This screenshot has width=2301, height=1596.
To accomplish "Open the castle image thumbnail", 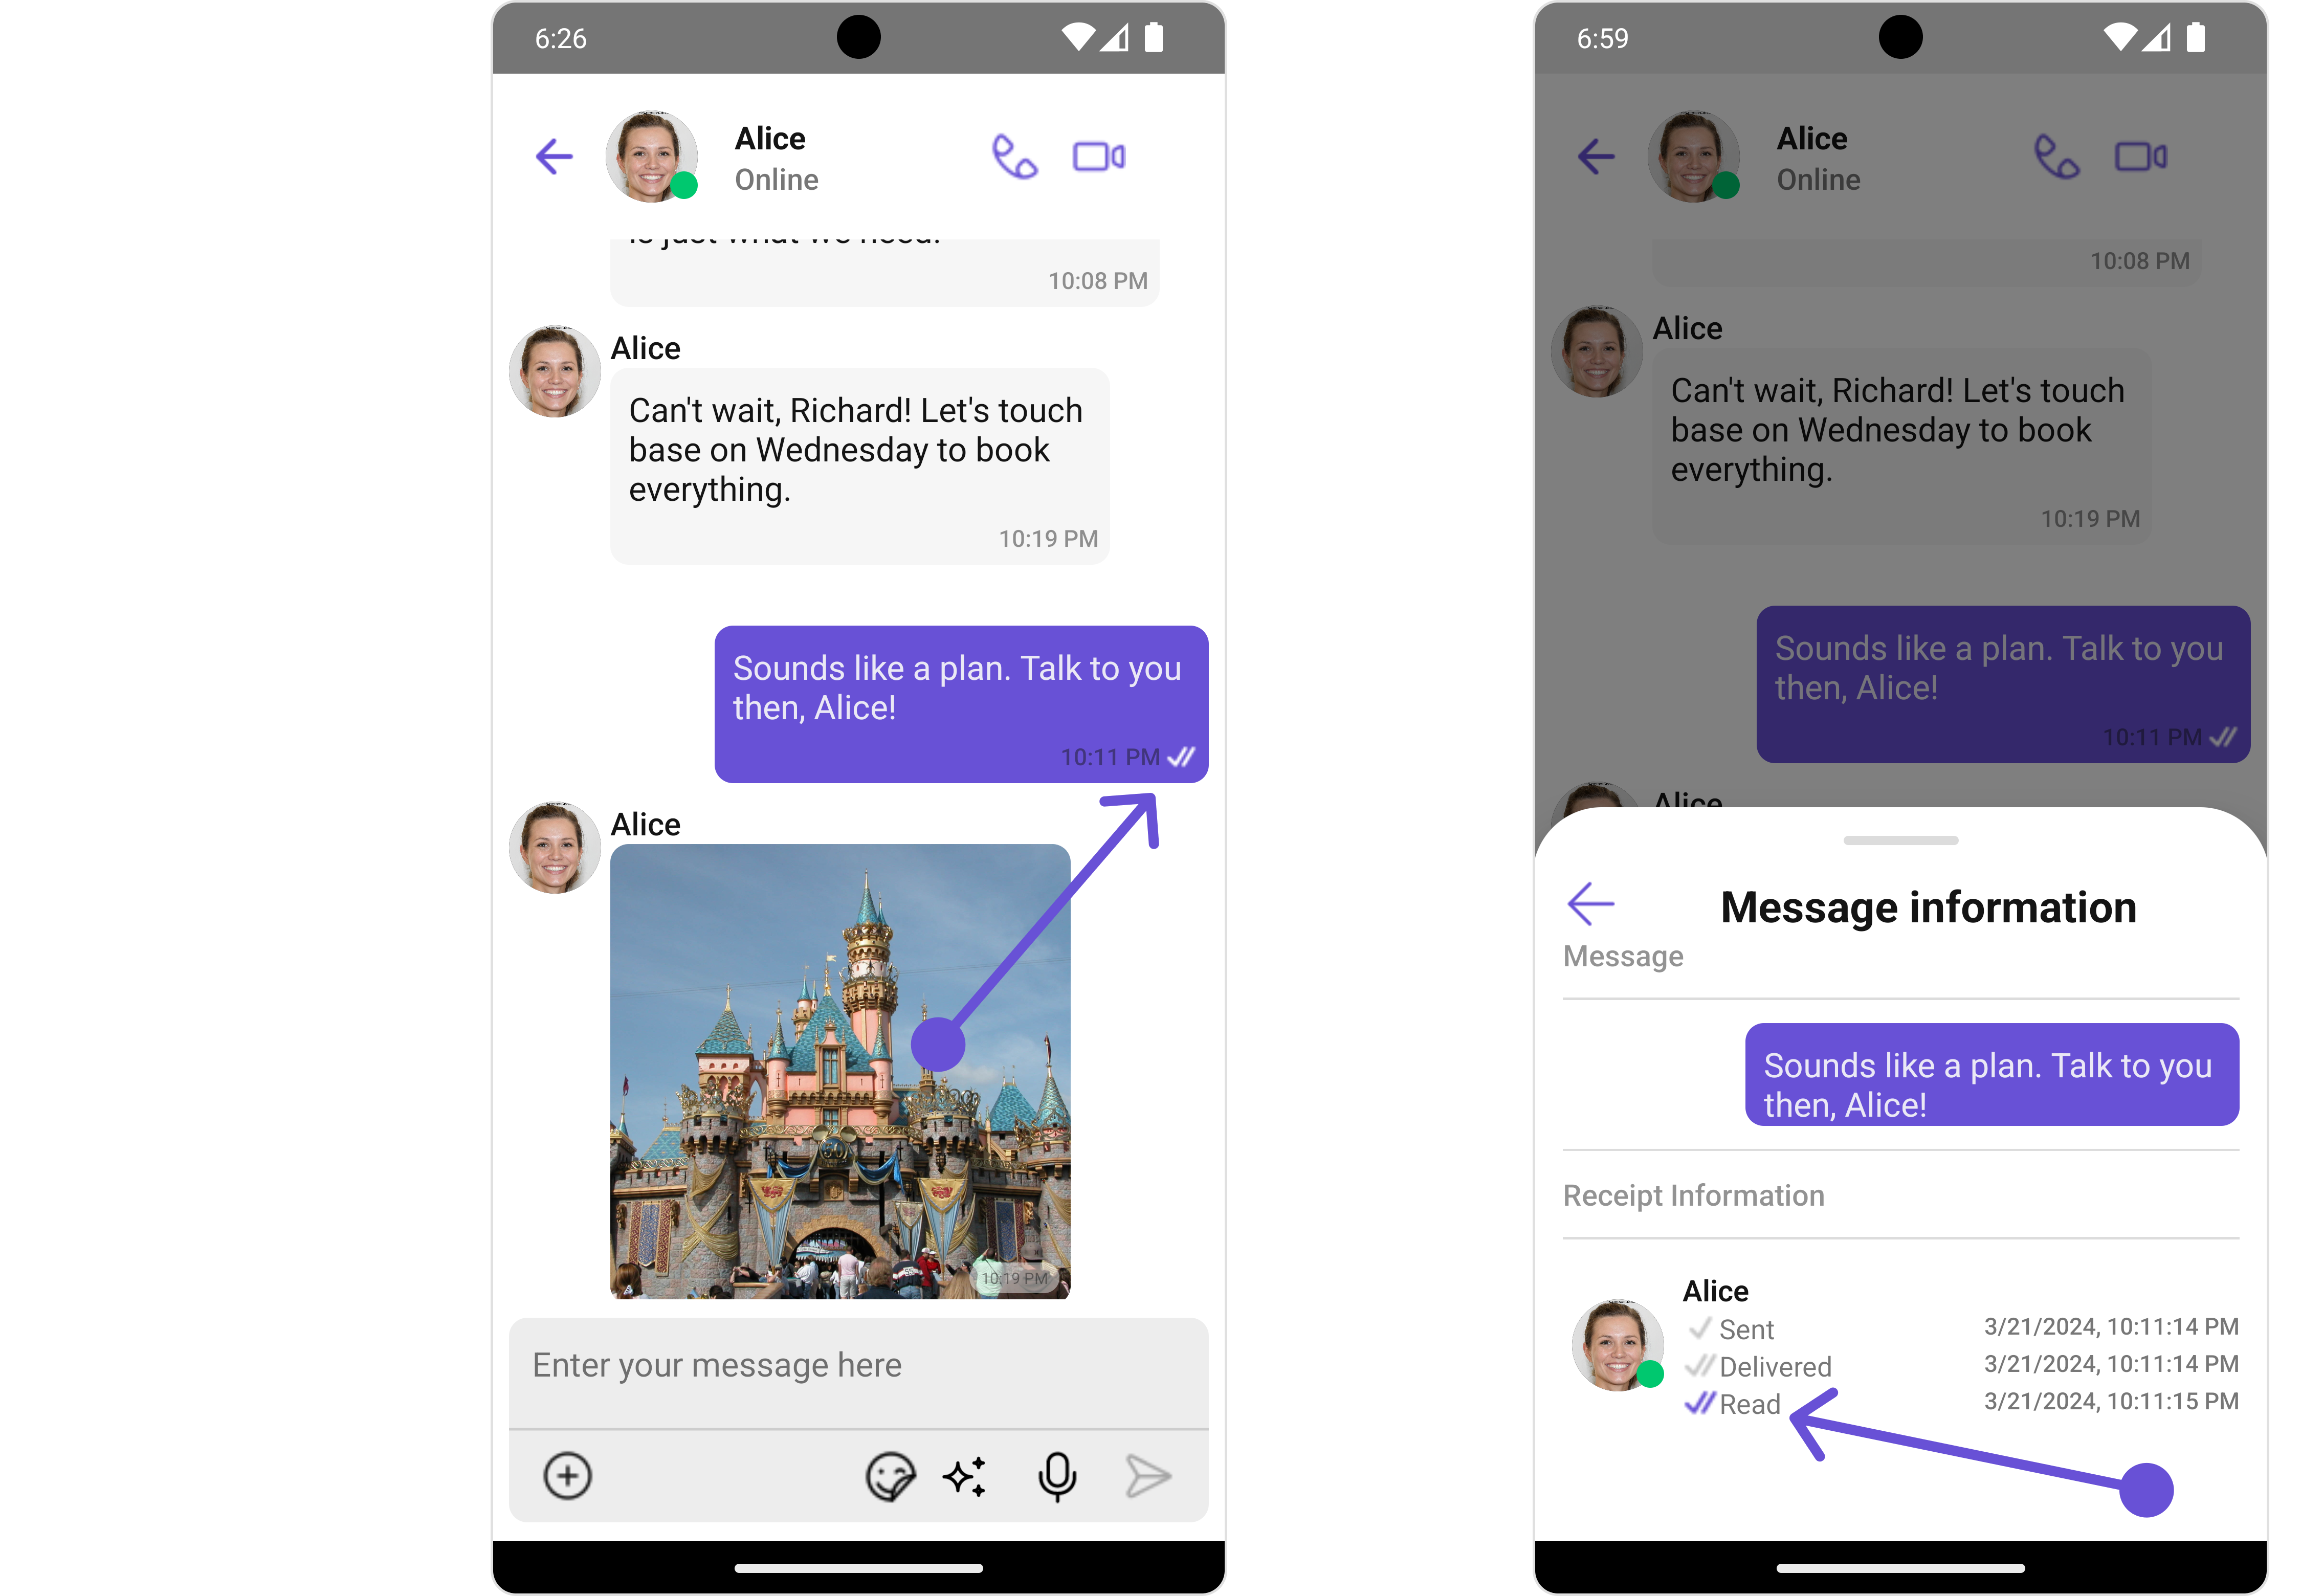I will pyautogui.click(x=840, y=1071).
